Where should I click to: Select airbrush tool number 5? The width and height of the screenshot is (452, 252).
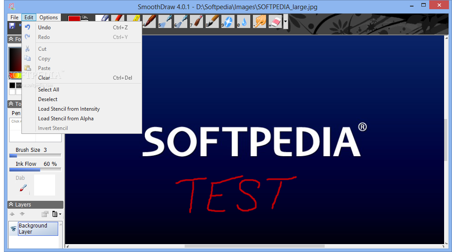pyautogui.click(x=165, y=21)
